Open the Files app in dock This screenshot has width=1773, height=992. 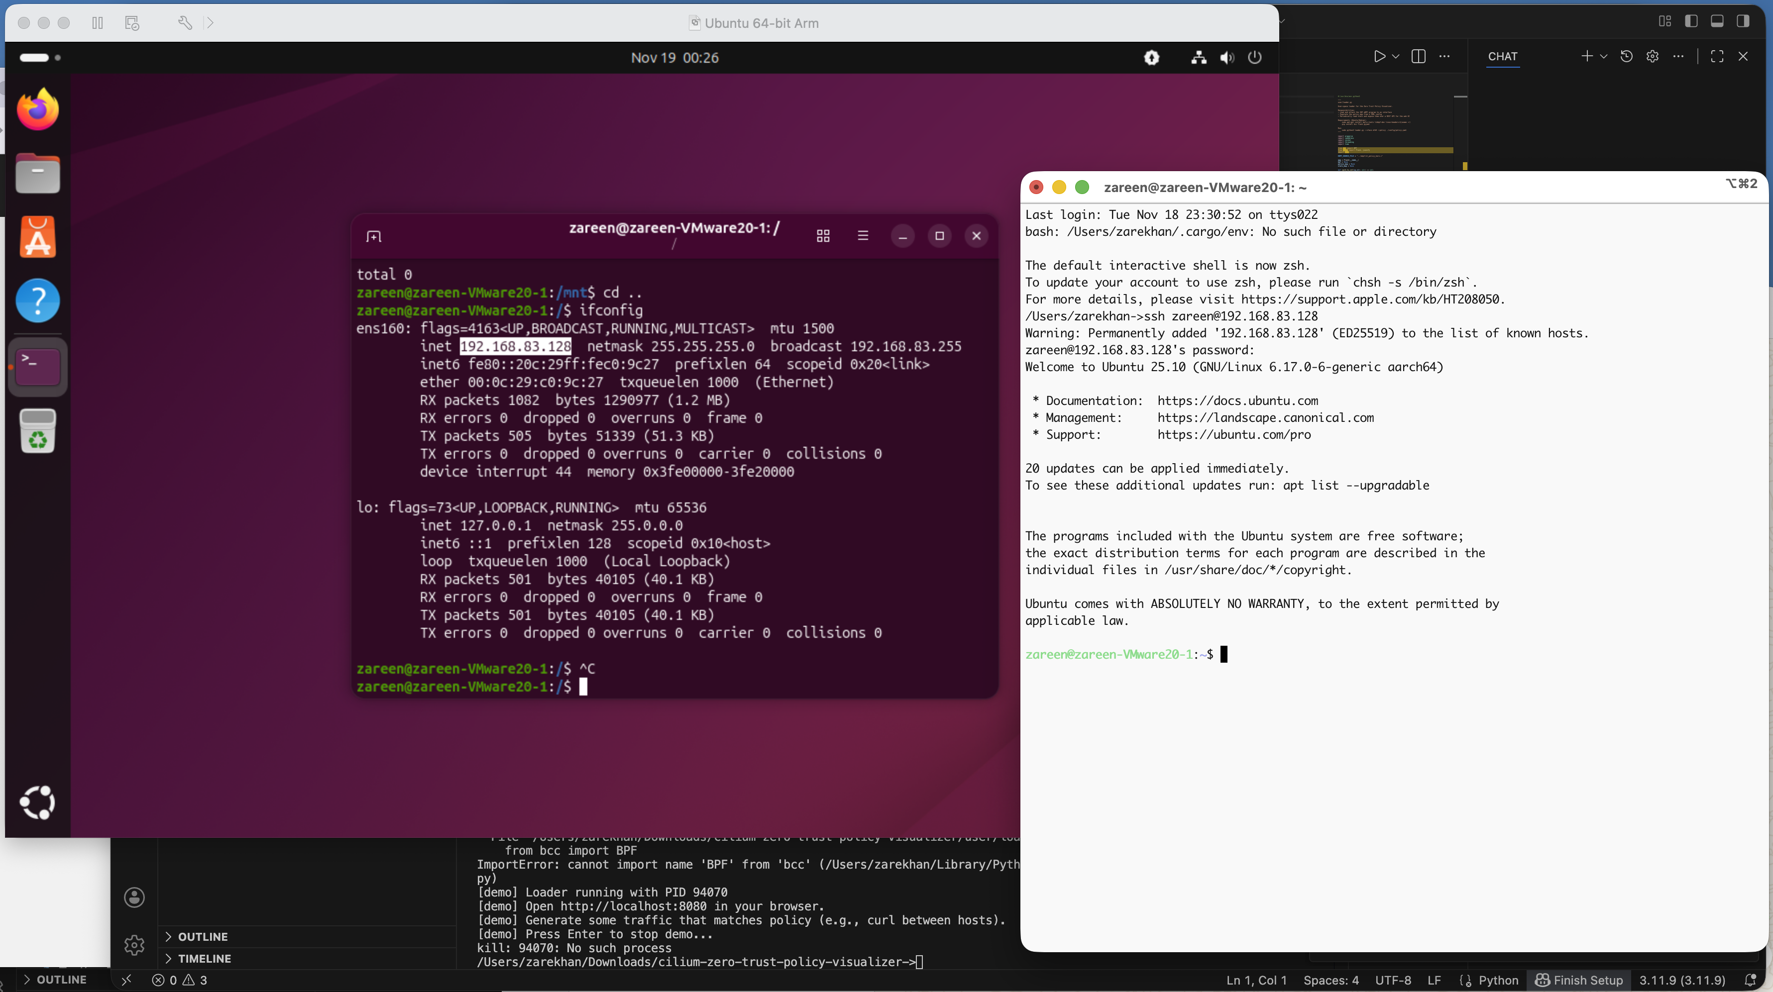[x=37, y=173]
